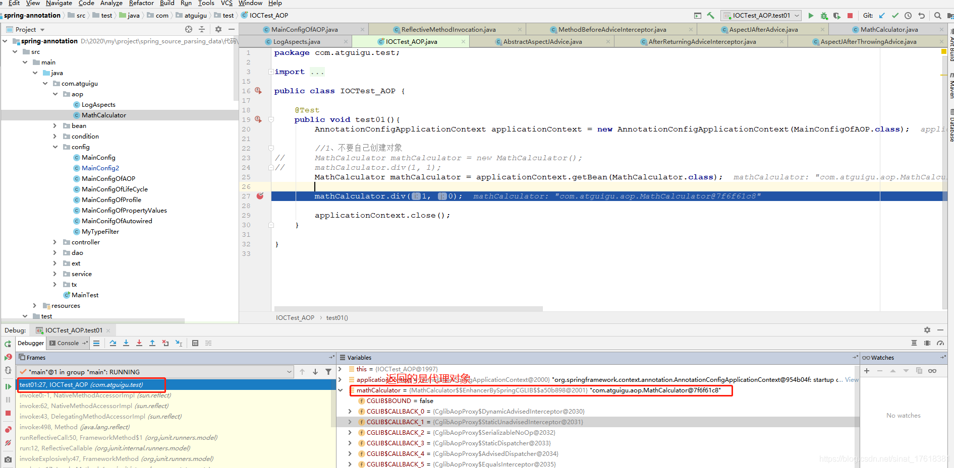Click Show Execution Point icon in debugger toolbar

[96, 343]
